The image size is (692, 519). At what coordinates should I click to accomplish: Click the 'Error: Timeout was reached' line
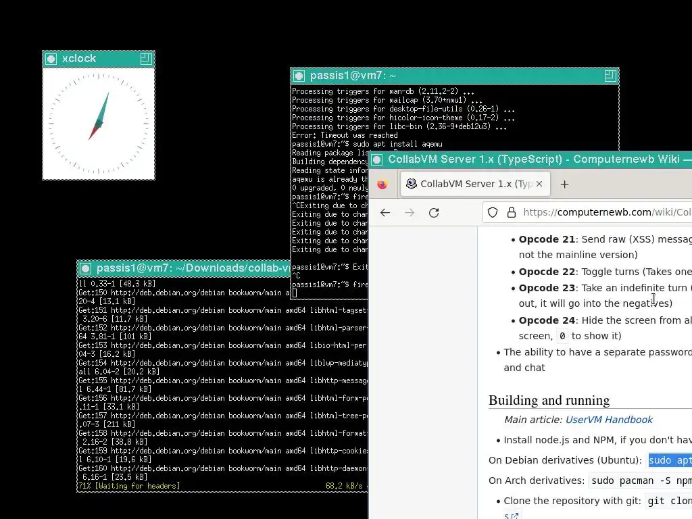pyautogui.click(x=345, y=135)
